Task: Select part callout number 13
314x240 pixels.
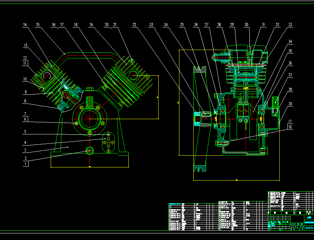Action: [25, 45]
